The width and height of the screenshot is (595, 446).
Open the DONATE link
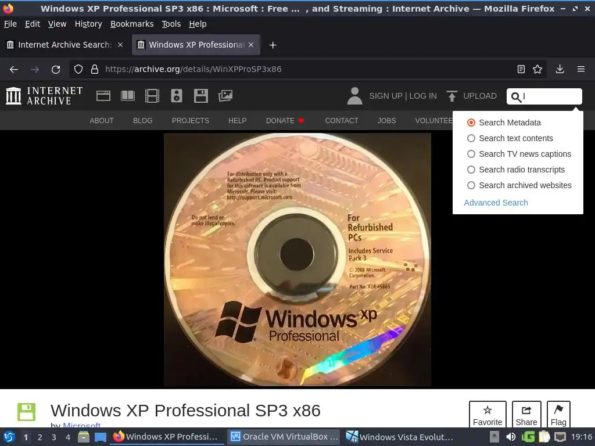(x=285, y=121)
